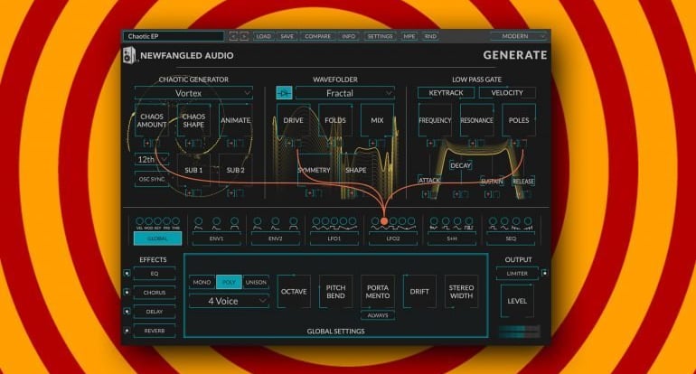Toggle VELOCITY on the low pass gate
This screenshot has height=374, width=696.
(x=507, y=93)
